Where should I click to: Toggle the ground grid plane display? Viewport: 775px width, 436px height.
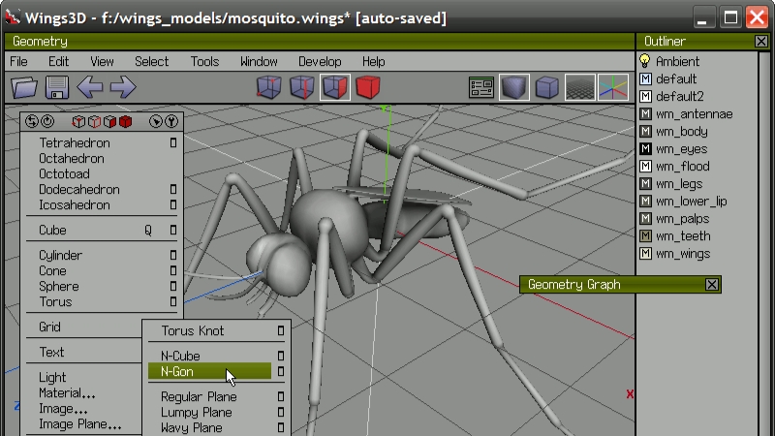coord(580,88)
